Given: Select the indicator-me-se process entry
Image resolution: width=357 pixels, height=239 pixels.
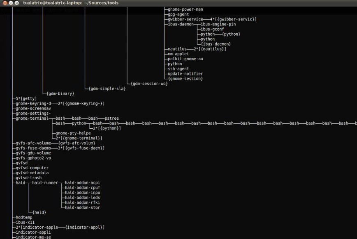Looking at the screenshot, I should [33, 237].
